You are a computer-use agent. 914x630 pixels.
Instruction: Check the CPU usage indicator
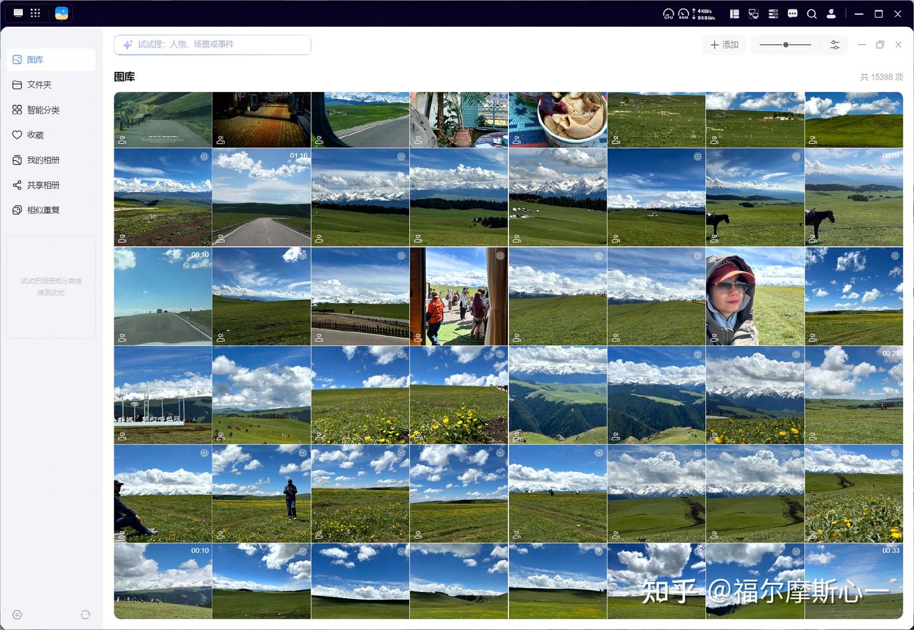[668, 13]
